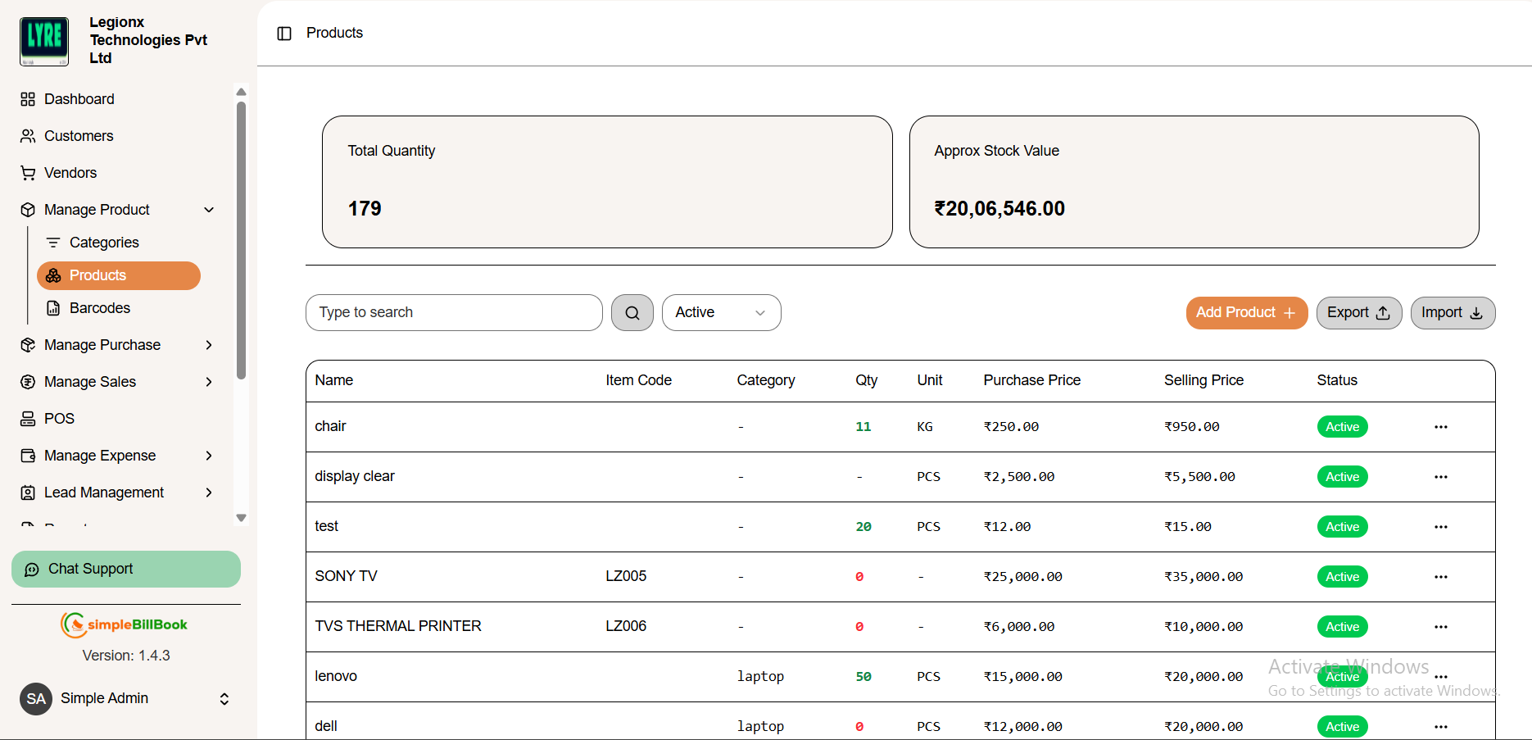Click the Export button
Screen dimensions: 1532x740
1358,313
